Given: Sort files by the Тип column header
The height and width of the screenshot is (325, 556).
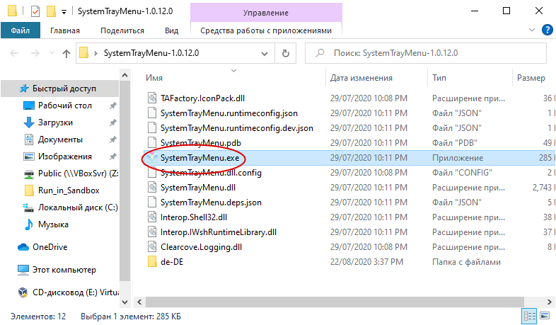Looking at the screenshot, I should tap(439, 78).
